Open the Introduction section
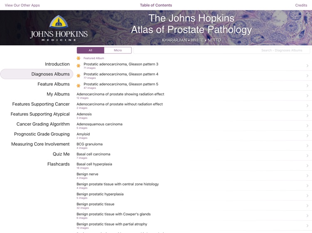312x233 pixels. (57, 64)
